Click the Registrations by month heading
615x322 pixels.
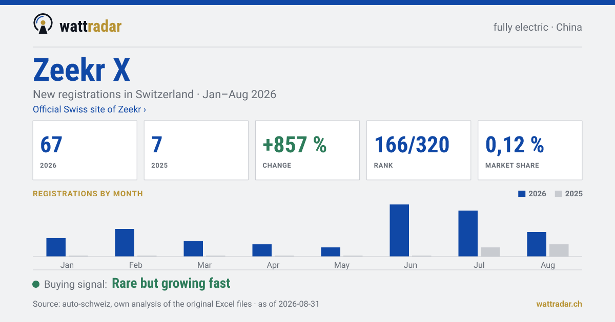pos(88,194)
